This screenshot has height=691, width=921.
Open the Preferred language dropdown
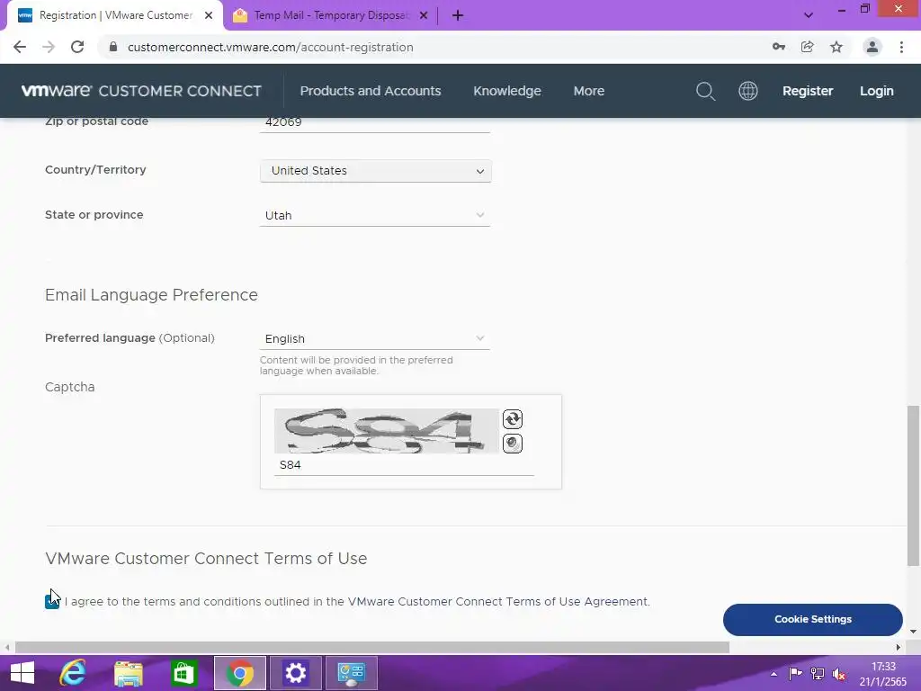(x=375, y=339)
